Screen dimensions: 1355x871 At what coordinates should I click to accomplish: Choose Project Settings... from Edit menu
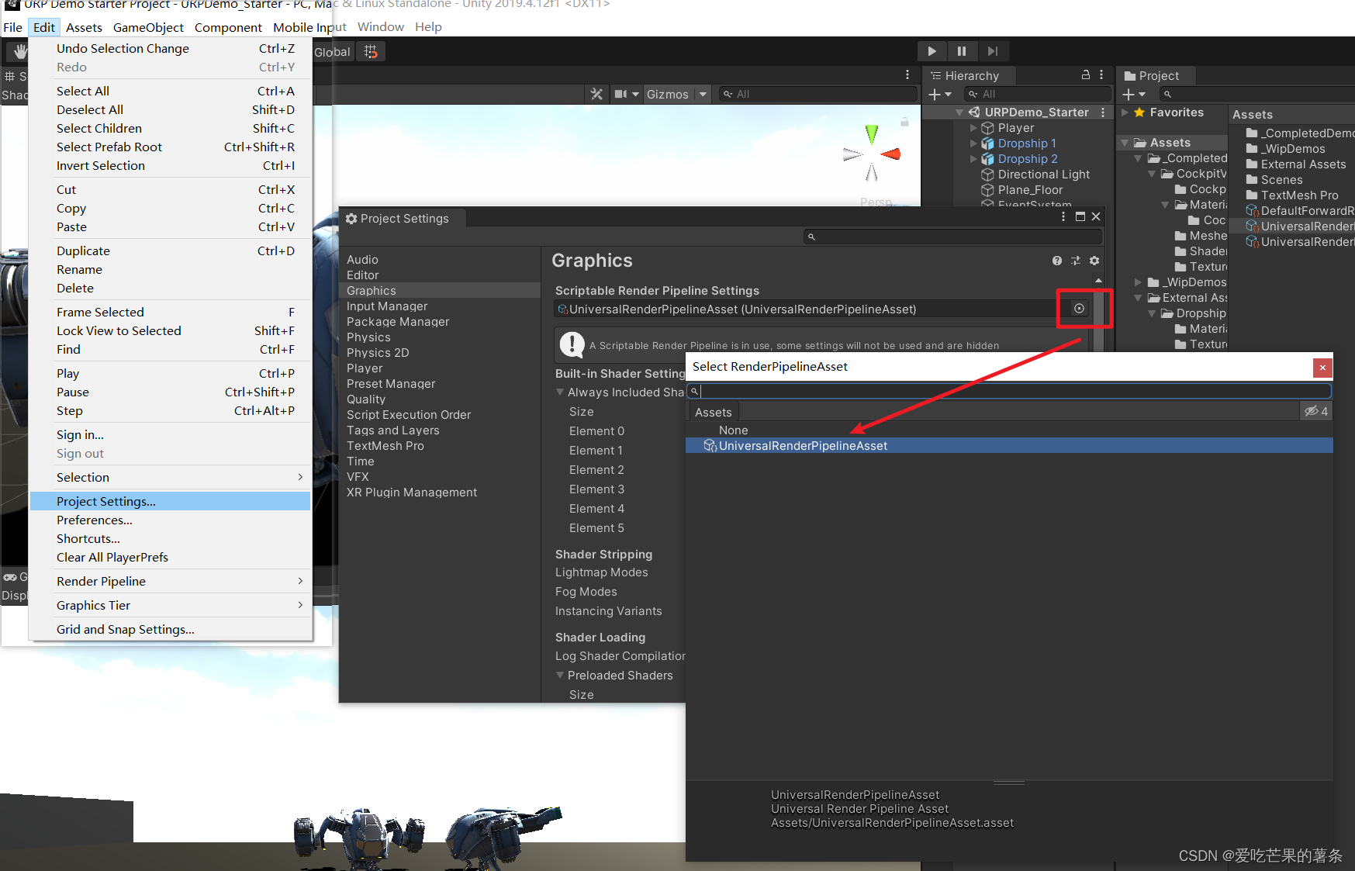click(170, 502)
